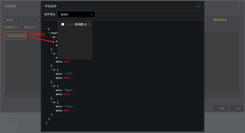Select the 柱状图 radio button
The height and width of the screenshot is (133, 245).
coord(63,24)
